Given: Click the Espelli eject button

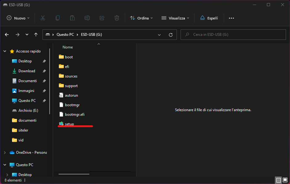Looking at the screenshot, I should (x=209, y=18).
